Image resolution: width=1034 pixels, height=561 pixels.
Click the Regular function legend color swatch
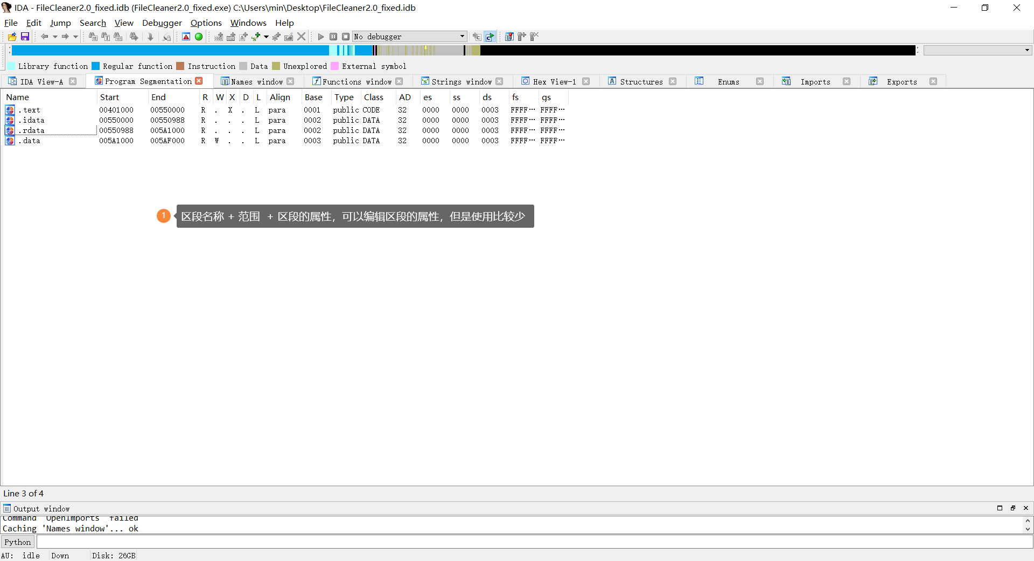pyautogui.click(x=96, y=66)
